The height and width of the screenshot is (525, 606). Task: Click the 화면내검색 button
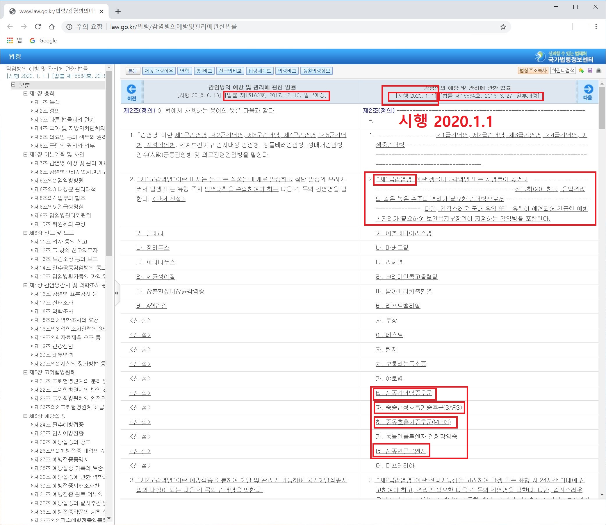click(563, 71)
